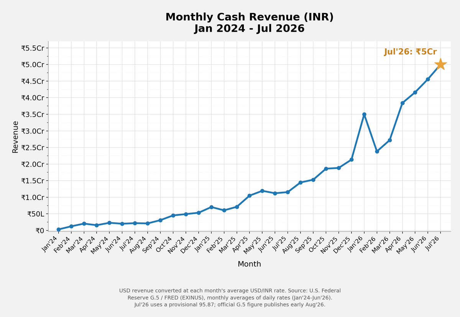Click the Mar'26 data point on line

[x=389, y=140]
